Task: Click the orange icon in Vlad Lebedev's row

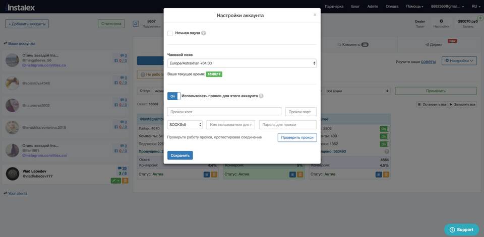Action: click(x=125, y=180)
